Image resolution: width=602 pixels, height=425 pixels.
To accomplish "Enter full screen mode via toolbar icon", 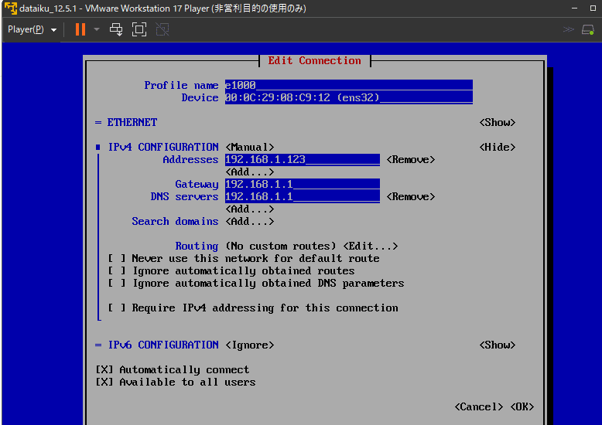I will 139,29.
